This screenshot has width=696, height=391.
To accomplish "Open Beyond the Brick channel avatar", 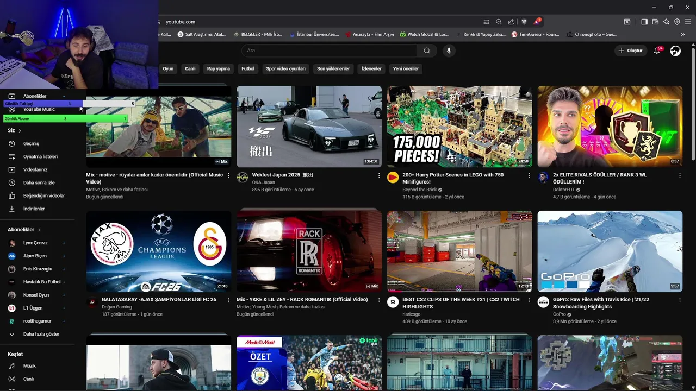I will (x=393, y=178).
